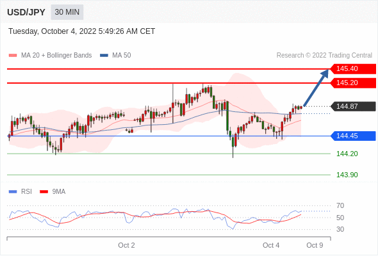Click the MA 50 blue legend swatch
The width and height of the screenshot is (378, 256).
click(104, 56)
